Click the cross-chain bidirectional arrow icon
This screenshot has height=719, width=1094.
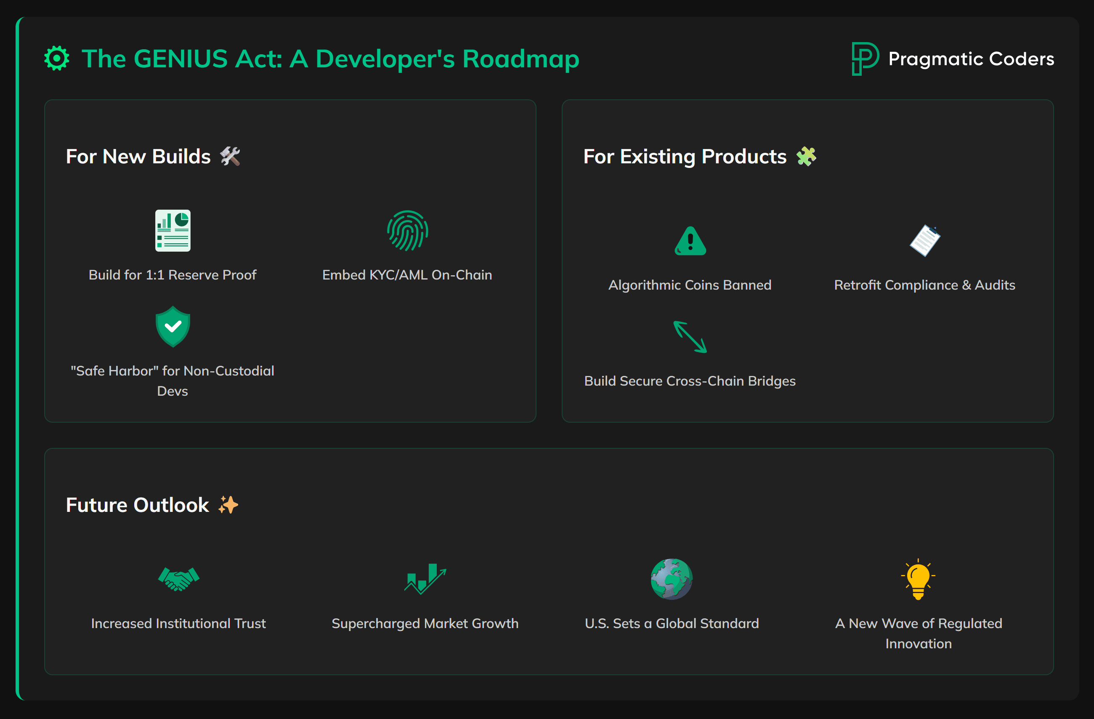690,337
